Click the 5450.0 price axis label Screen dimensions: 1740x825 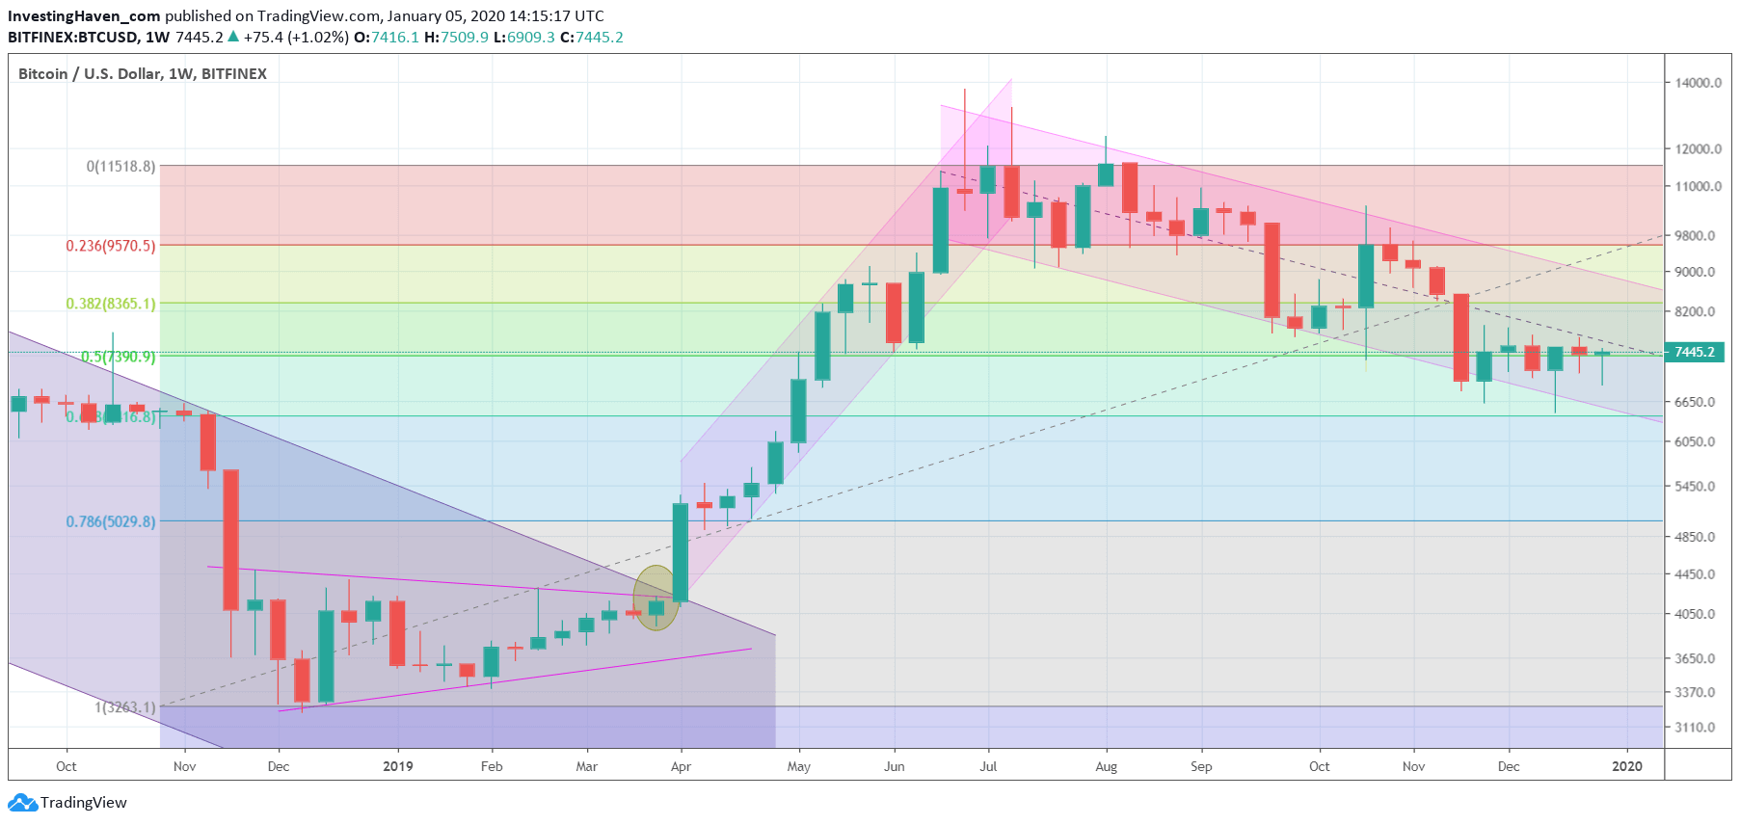[1695, 487]
